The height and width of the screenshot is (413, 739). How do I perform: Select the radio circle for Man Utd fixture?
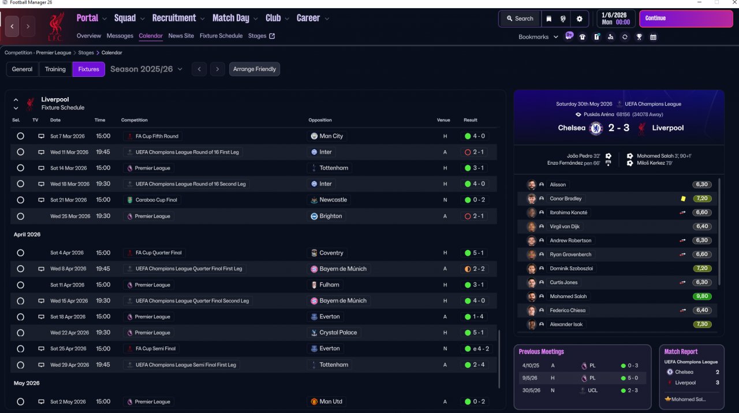click(21, 401)
